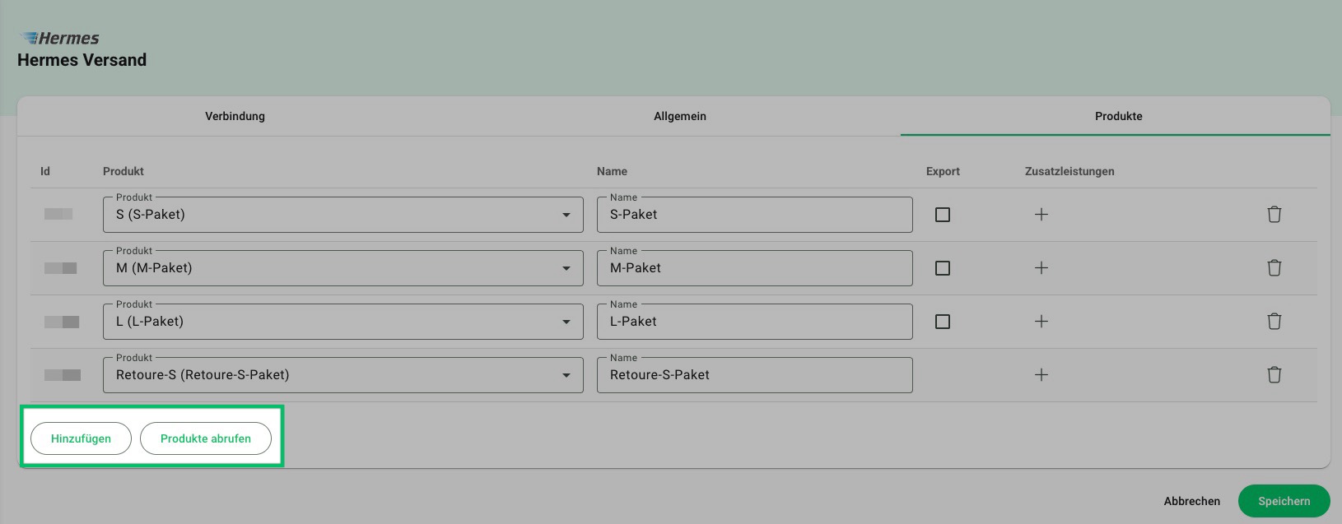Click plus icon in M-Paket row
This screenshot has height=524, width=1342.
(x=1041, y=268)
